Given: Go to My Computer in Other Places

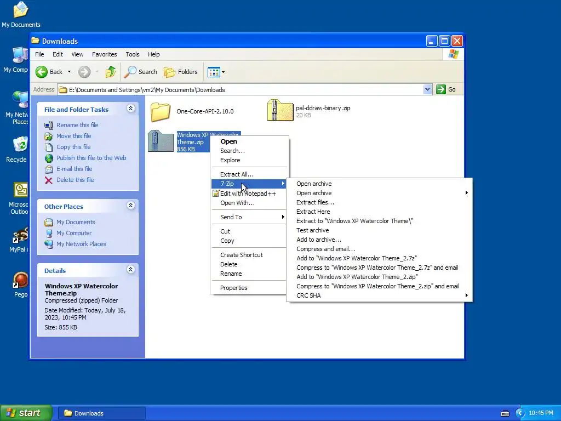Looking at the screenshot, I should click(x=74, y=233).
